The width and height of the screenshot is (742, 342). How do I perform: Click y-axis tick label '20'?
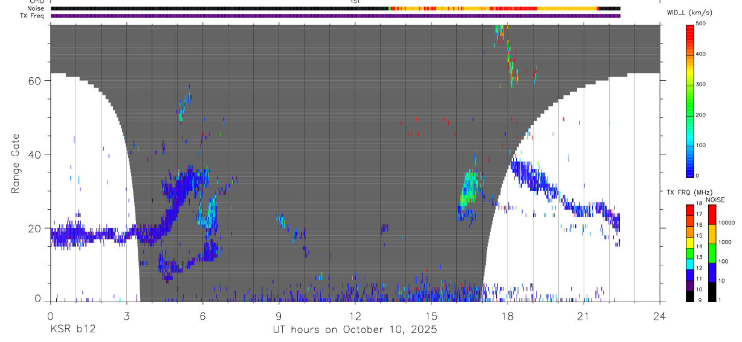pyautogui.click(x=35, y=228)
